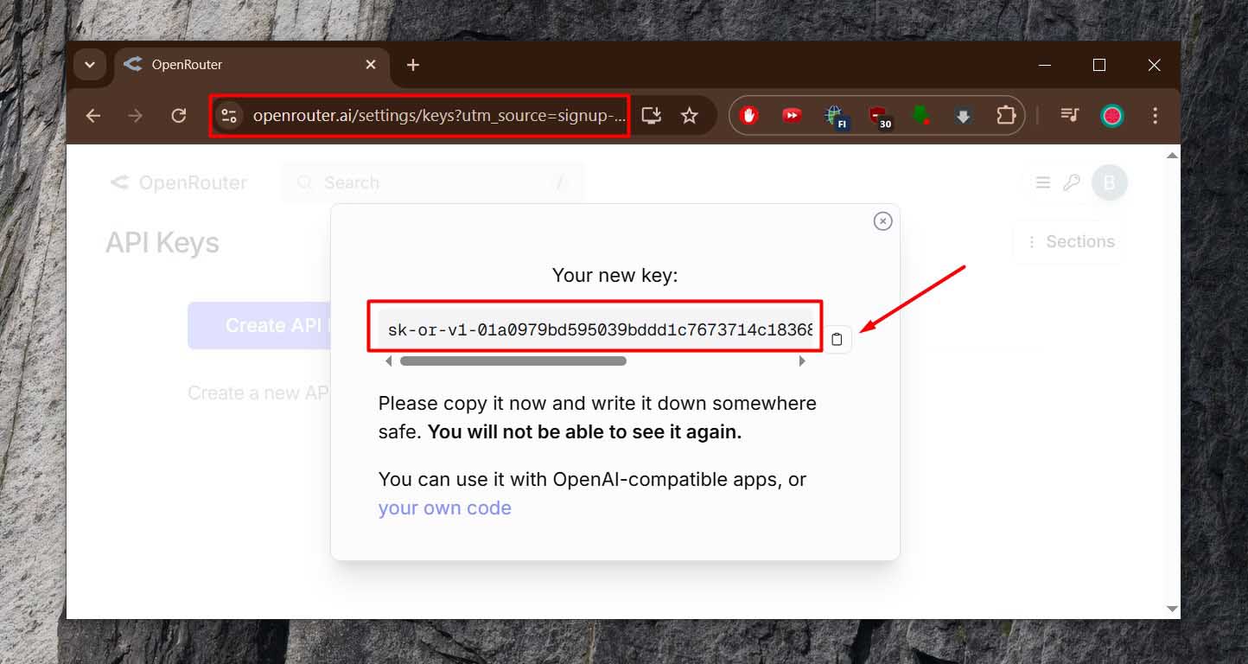Open a new browser tab
The height and width of the screenshot is (664, 1248).
point(413,65)
